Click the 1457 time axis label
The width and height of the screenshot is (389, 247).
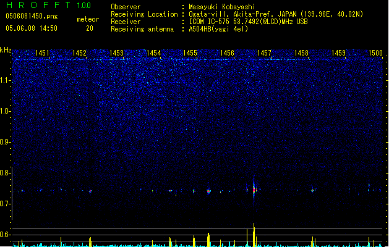[x=264, y=52]
